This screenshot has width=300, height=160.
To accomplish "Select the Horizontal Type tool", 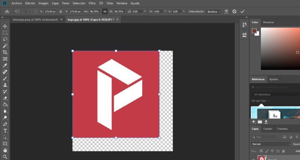I will point(5,131).
